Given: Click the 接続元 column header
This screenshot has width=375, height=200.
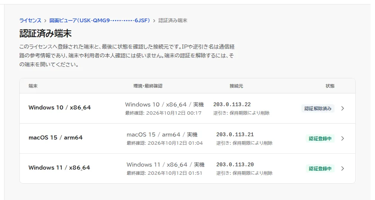Looking at the screenshot, I should click(236, 86).
